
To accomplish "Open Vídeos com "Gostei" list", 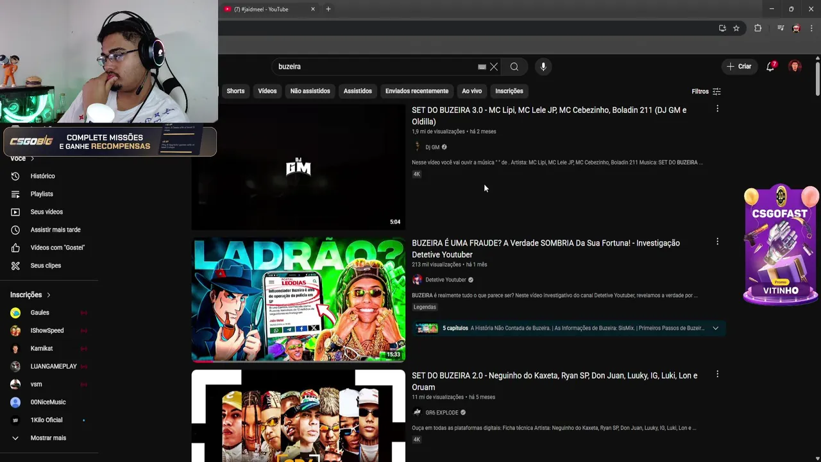I will [x=57, y=248].
